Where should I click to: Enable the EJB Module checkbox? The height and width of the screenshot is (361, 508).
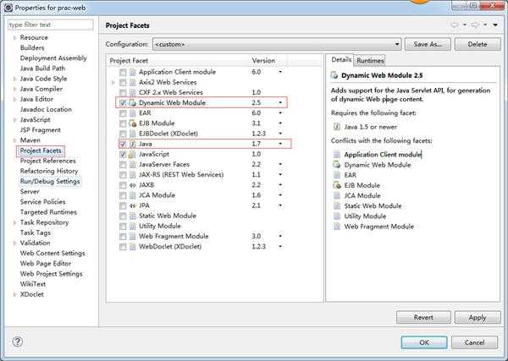tap(123, 123)
